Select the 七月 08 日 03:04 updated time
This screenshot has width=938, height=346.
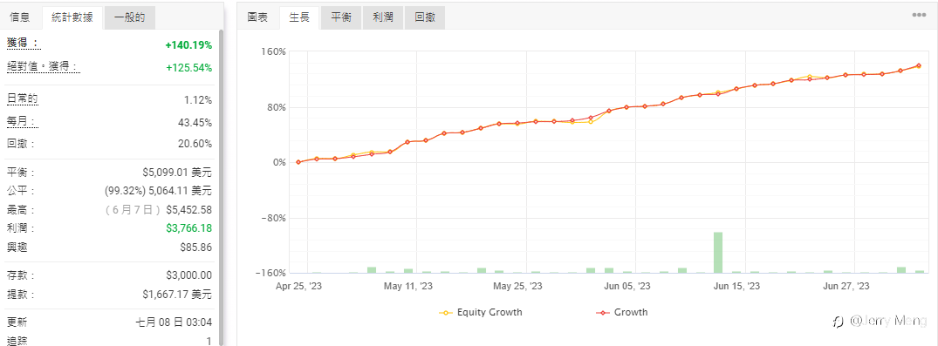175,322
